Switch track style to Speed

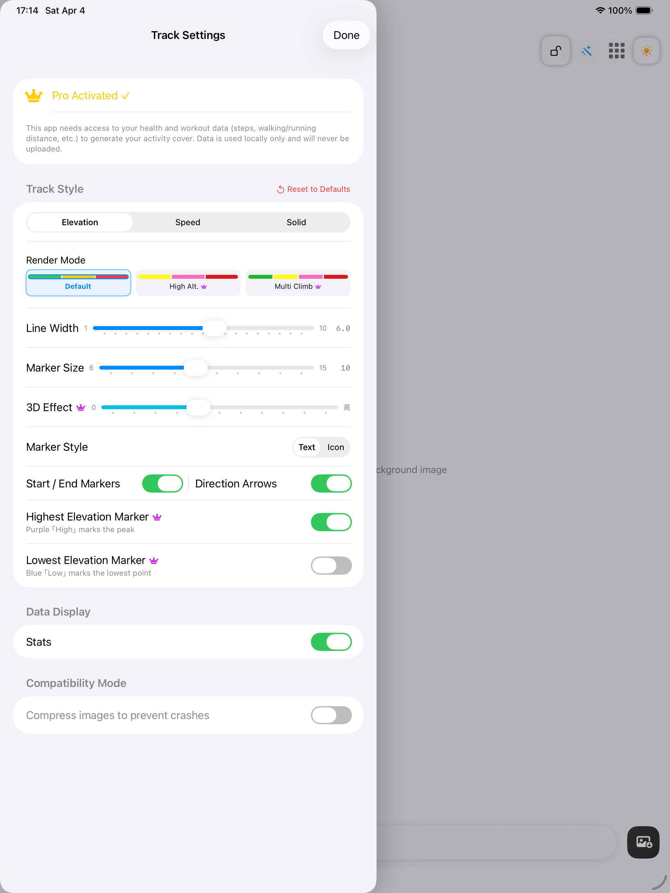point(188,223)
